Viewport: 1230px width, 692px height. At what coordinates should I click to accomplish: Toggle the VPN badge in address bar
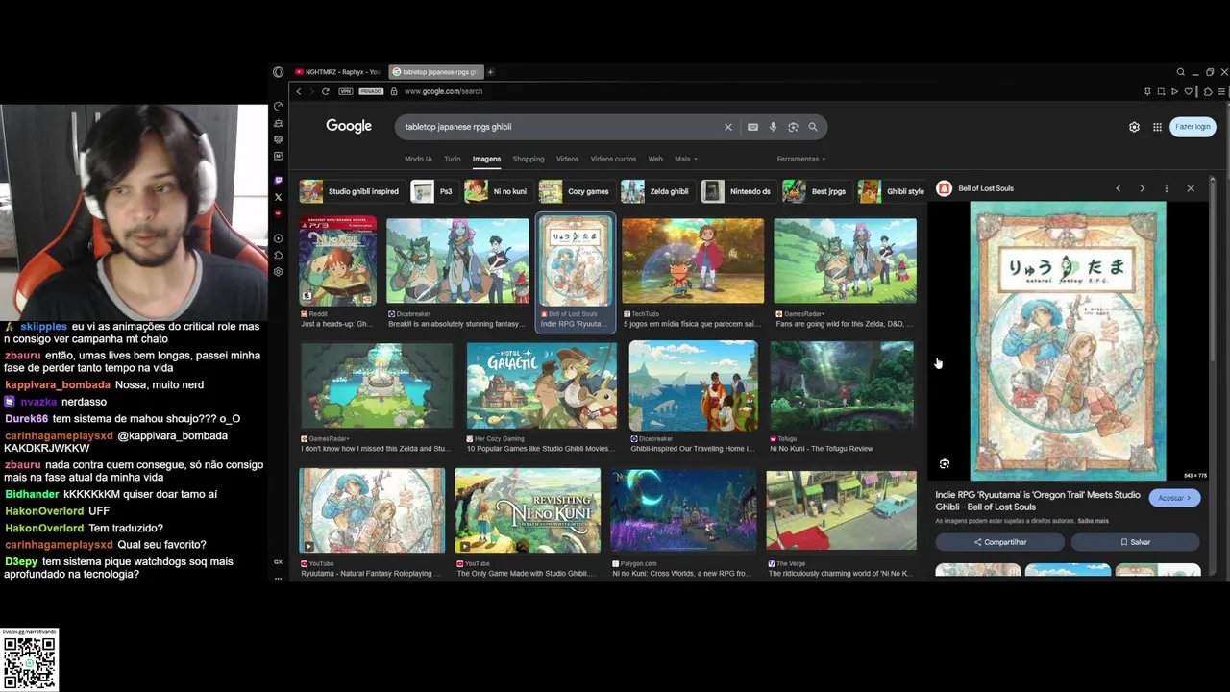coord(346,91)
